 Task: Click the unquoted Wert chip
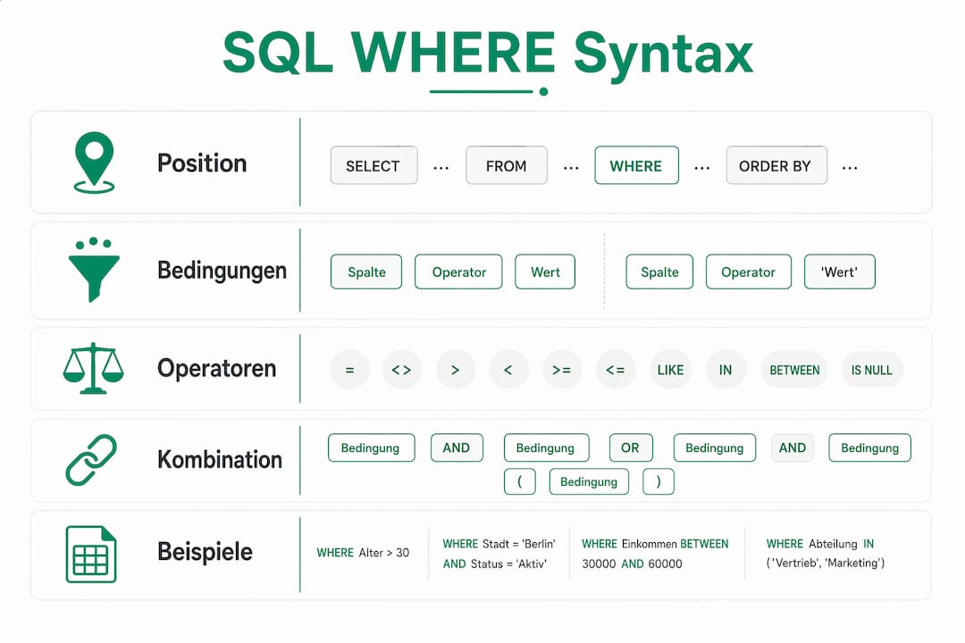[545, 272]
